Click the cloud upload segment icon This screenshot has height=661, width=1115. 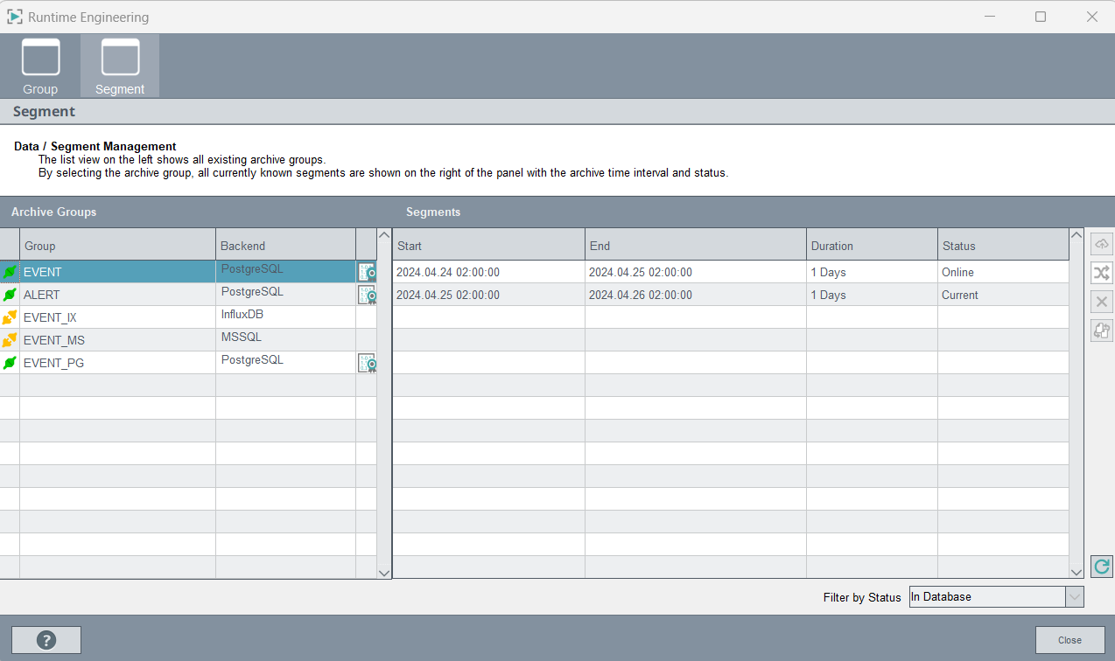[1101, 244]
